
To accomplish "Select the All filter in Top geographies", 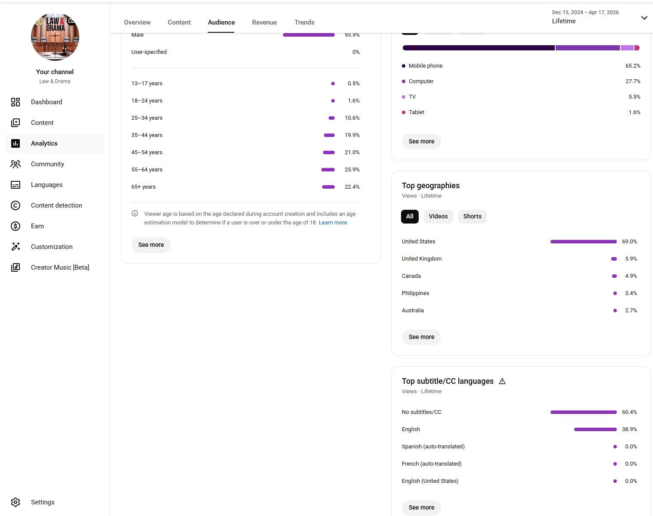I will (410, 216).
